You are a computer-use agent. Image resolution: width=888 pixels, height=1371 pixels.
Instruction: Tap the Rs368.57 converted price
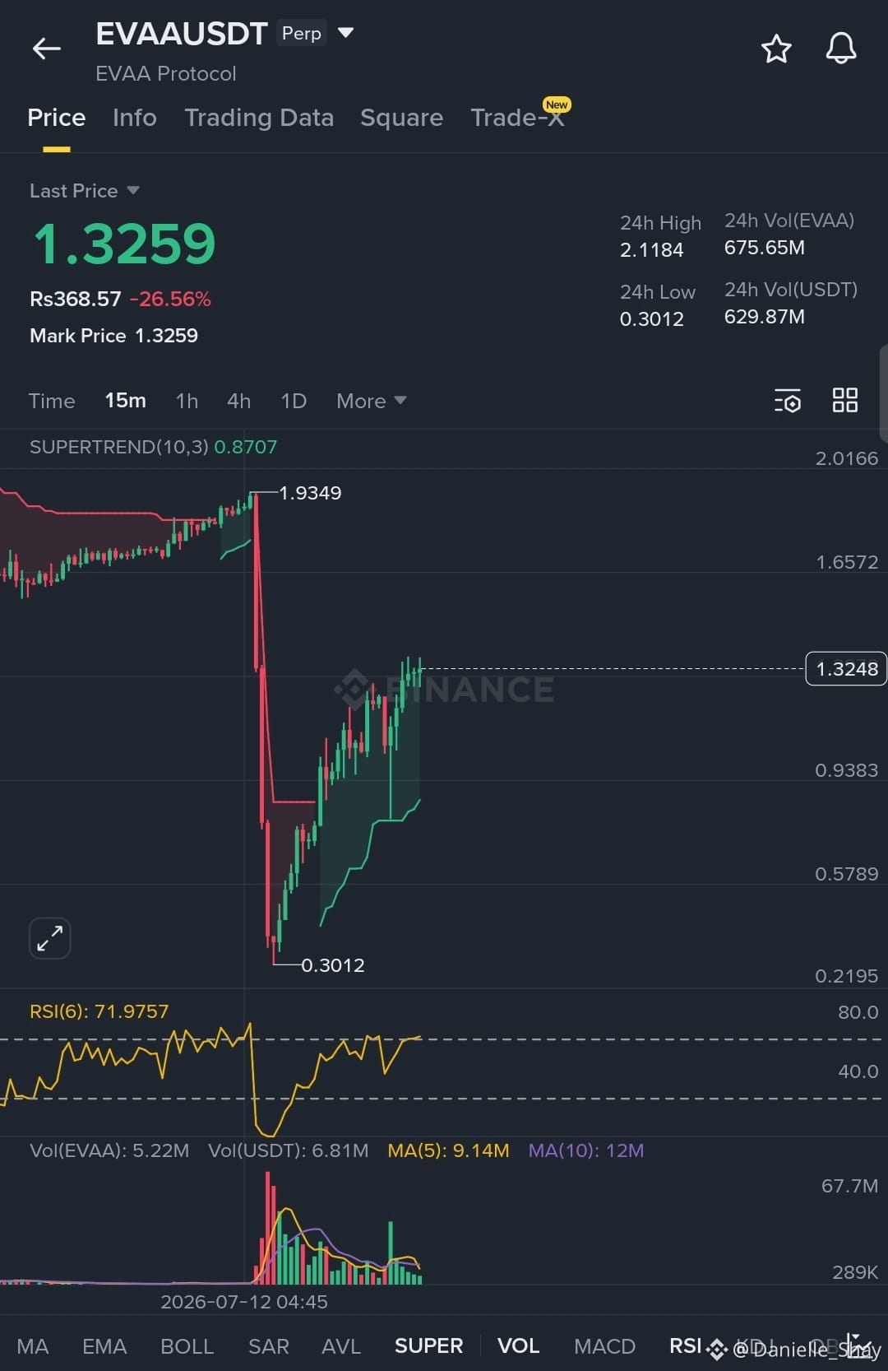point(76,299)
